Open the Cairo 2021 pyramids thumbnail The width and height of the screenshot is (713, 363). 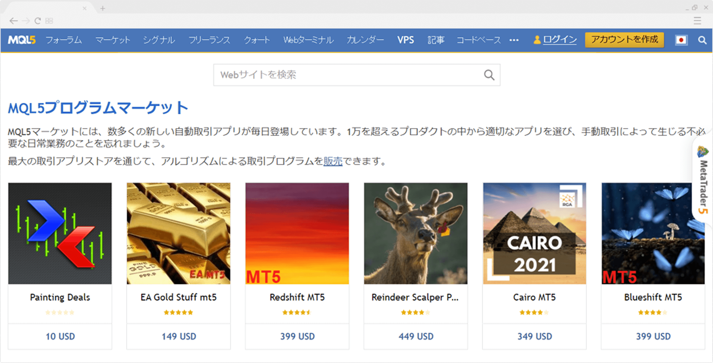[534, 233]
